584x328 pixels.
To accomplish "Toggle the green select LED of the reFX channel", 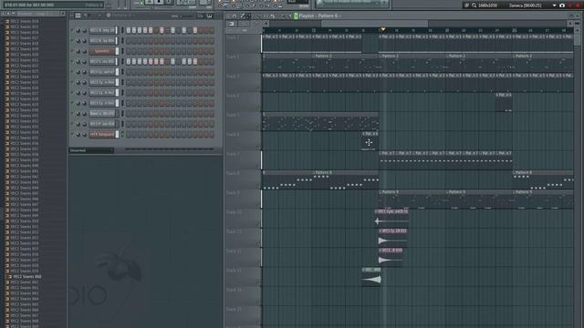I will pyautogui.click(x=122, y=134).
